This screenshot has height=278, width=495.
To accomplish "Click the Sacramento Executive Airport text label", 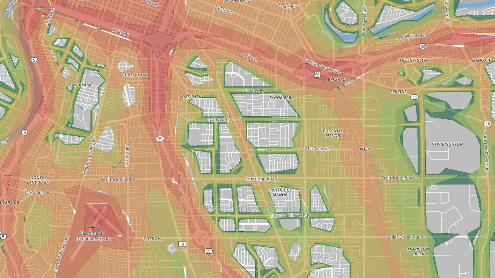I will 92,236.
